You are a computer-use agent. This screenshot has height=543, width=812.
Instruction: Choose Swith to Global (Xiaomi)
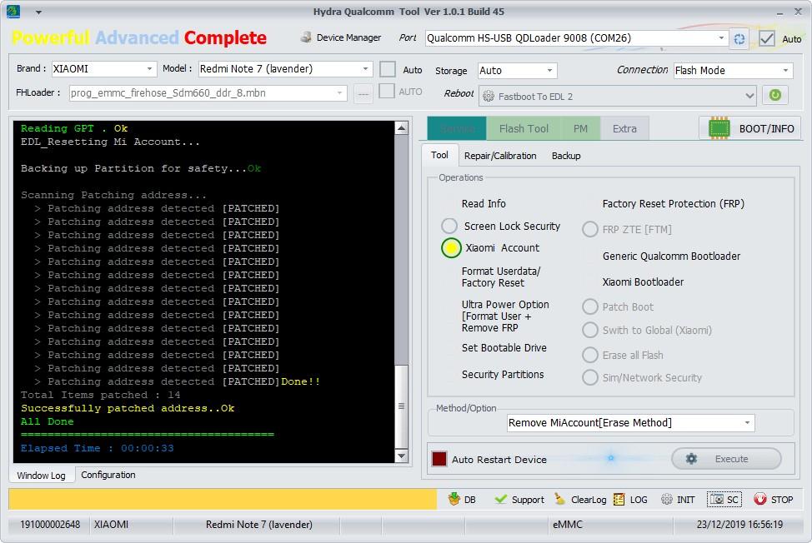click(x=590, y=330)
